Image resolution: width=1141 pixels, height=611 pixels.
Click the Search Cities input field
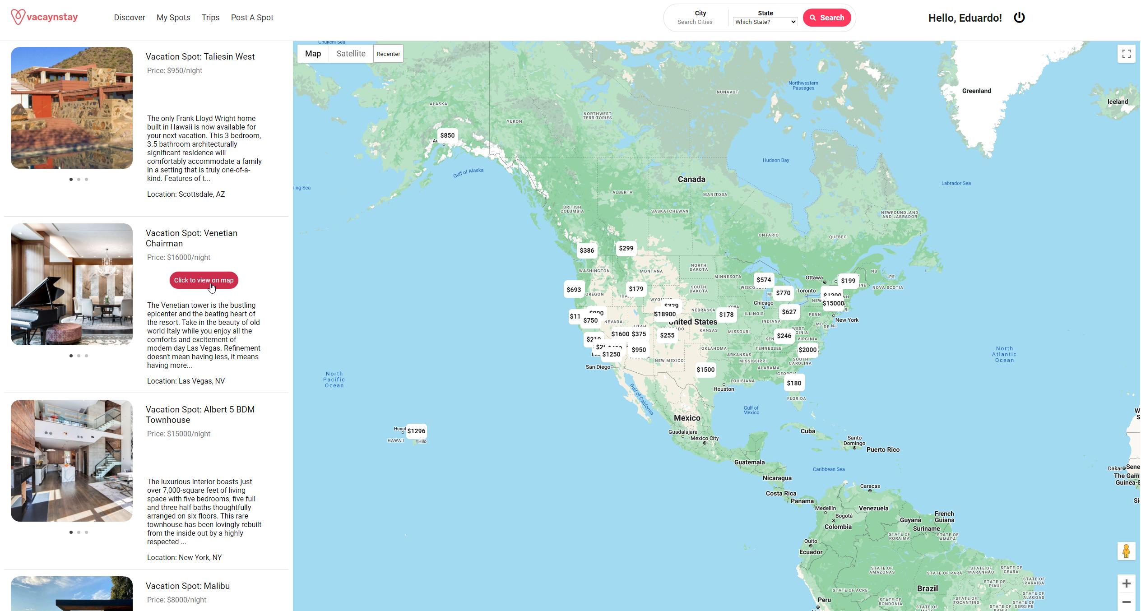click(x=695, y=22)
